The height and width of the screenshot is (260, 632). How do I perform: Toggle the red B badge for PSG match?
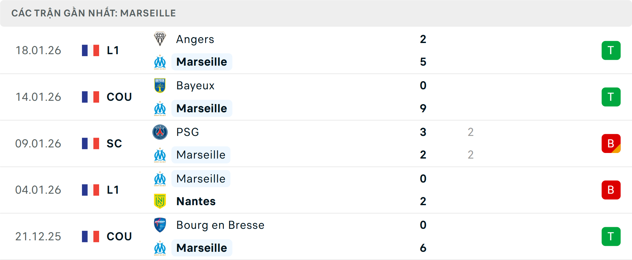click(611, 143)
